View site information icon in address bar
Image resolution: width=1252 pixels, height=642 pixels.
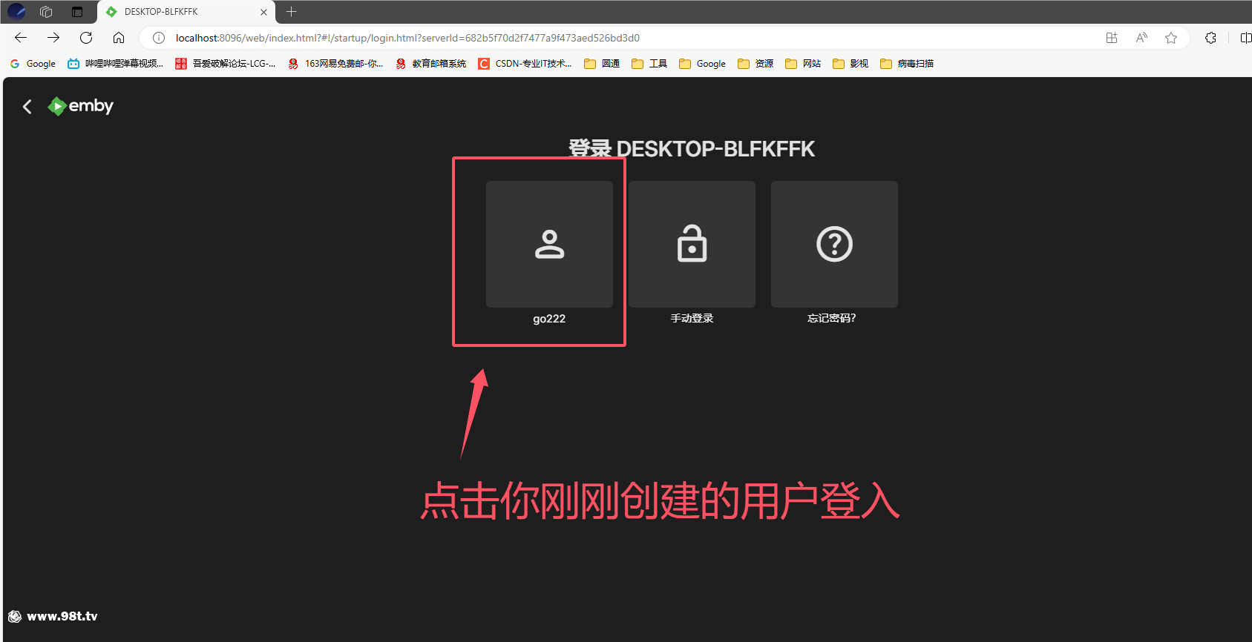tap(158, 38)
